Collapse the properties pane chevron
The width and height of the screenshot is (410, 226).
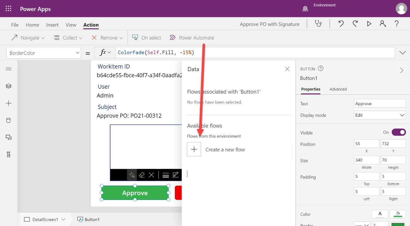tap(402, 70)
